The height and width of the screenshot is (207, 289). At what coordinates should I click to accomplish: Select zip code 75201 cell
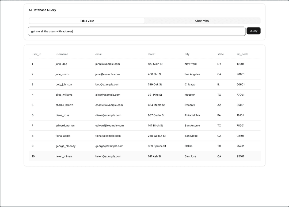(240, 146)
